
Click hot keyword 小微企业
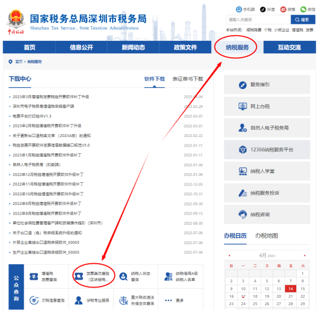point(282,30)
